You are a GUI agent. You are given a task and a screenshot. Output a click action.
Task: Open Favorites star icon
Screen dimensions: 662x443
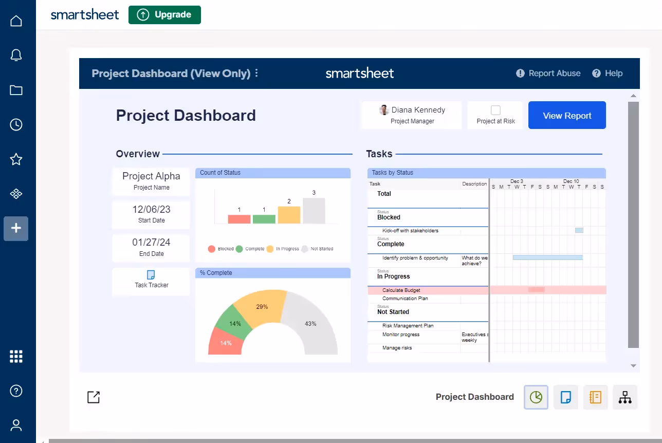click(16, 159)
